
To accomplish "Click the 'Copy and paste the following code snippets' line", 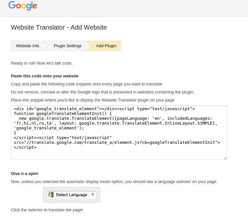I will (86, 84).
